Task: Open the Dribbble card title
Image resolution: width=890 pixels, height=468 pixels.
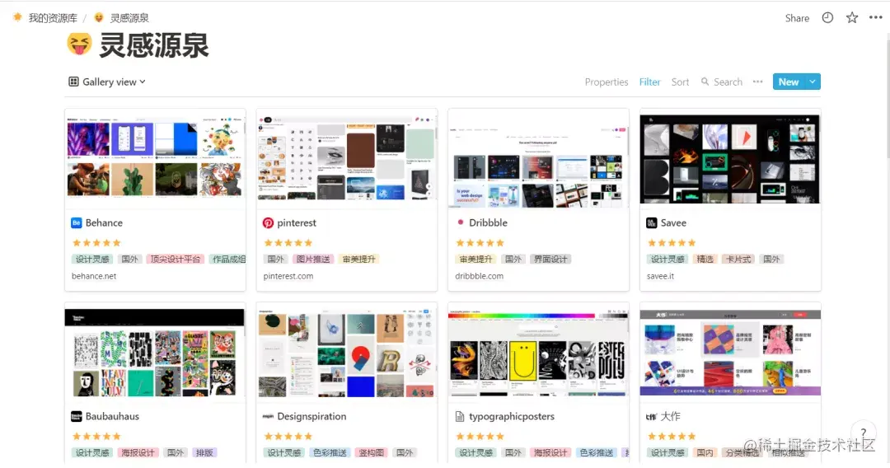Action: click(488, 223)
